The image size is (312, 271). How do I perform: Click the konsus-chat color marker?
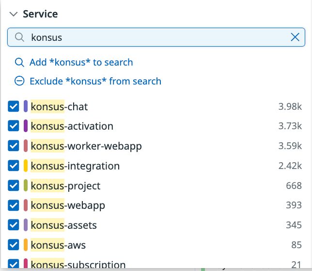pyautogui.click(x=26, y=106)
